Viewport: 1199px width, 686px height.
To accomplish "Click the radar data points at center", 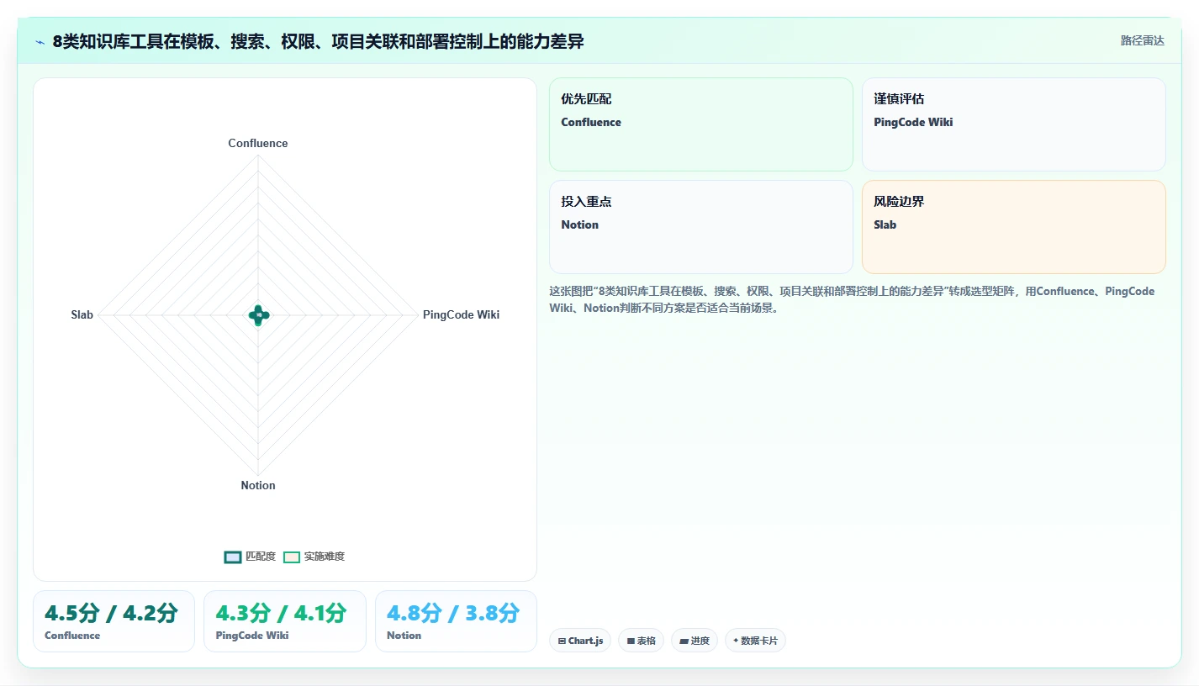I will pos(258,315).
